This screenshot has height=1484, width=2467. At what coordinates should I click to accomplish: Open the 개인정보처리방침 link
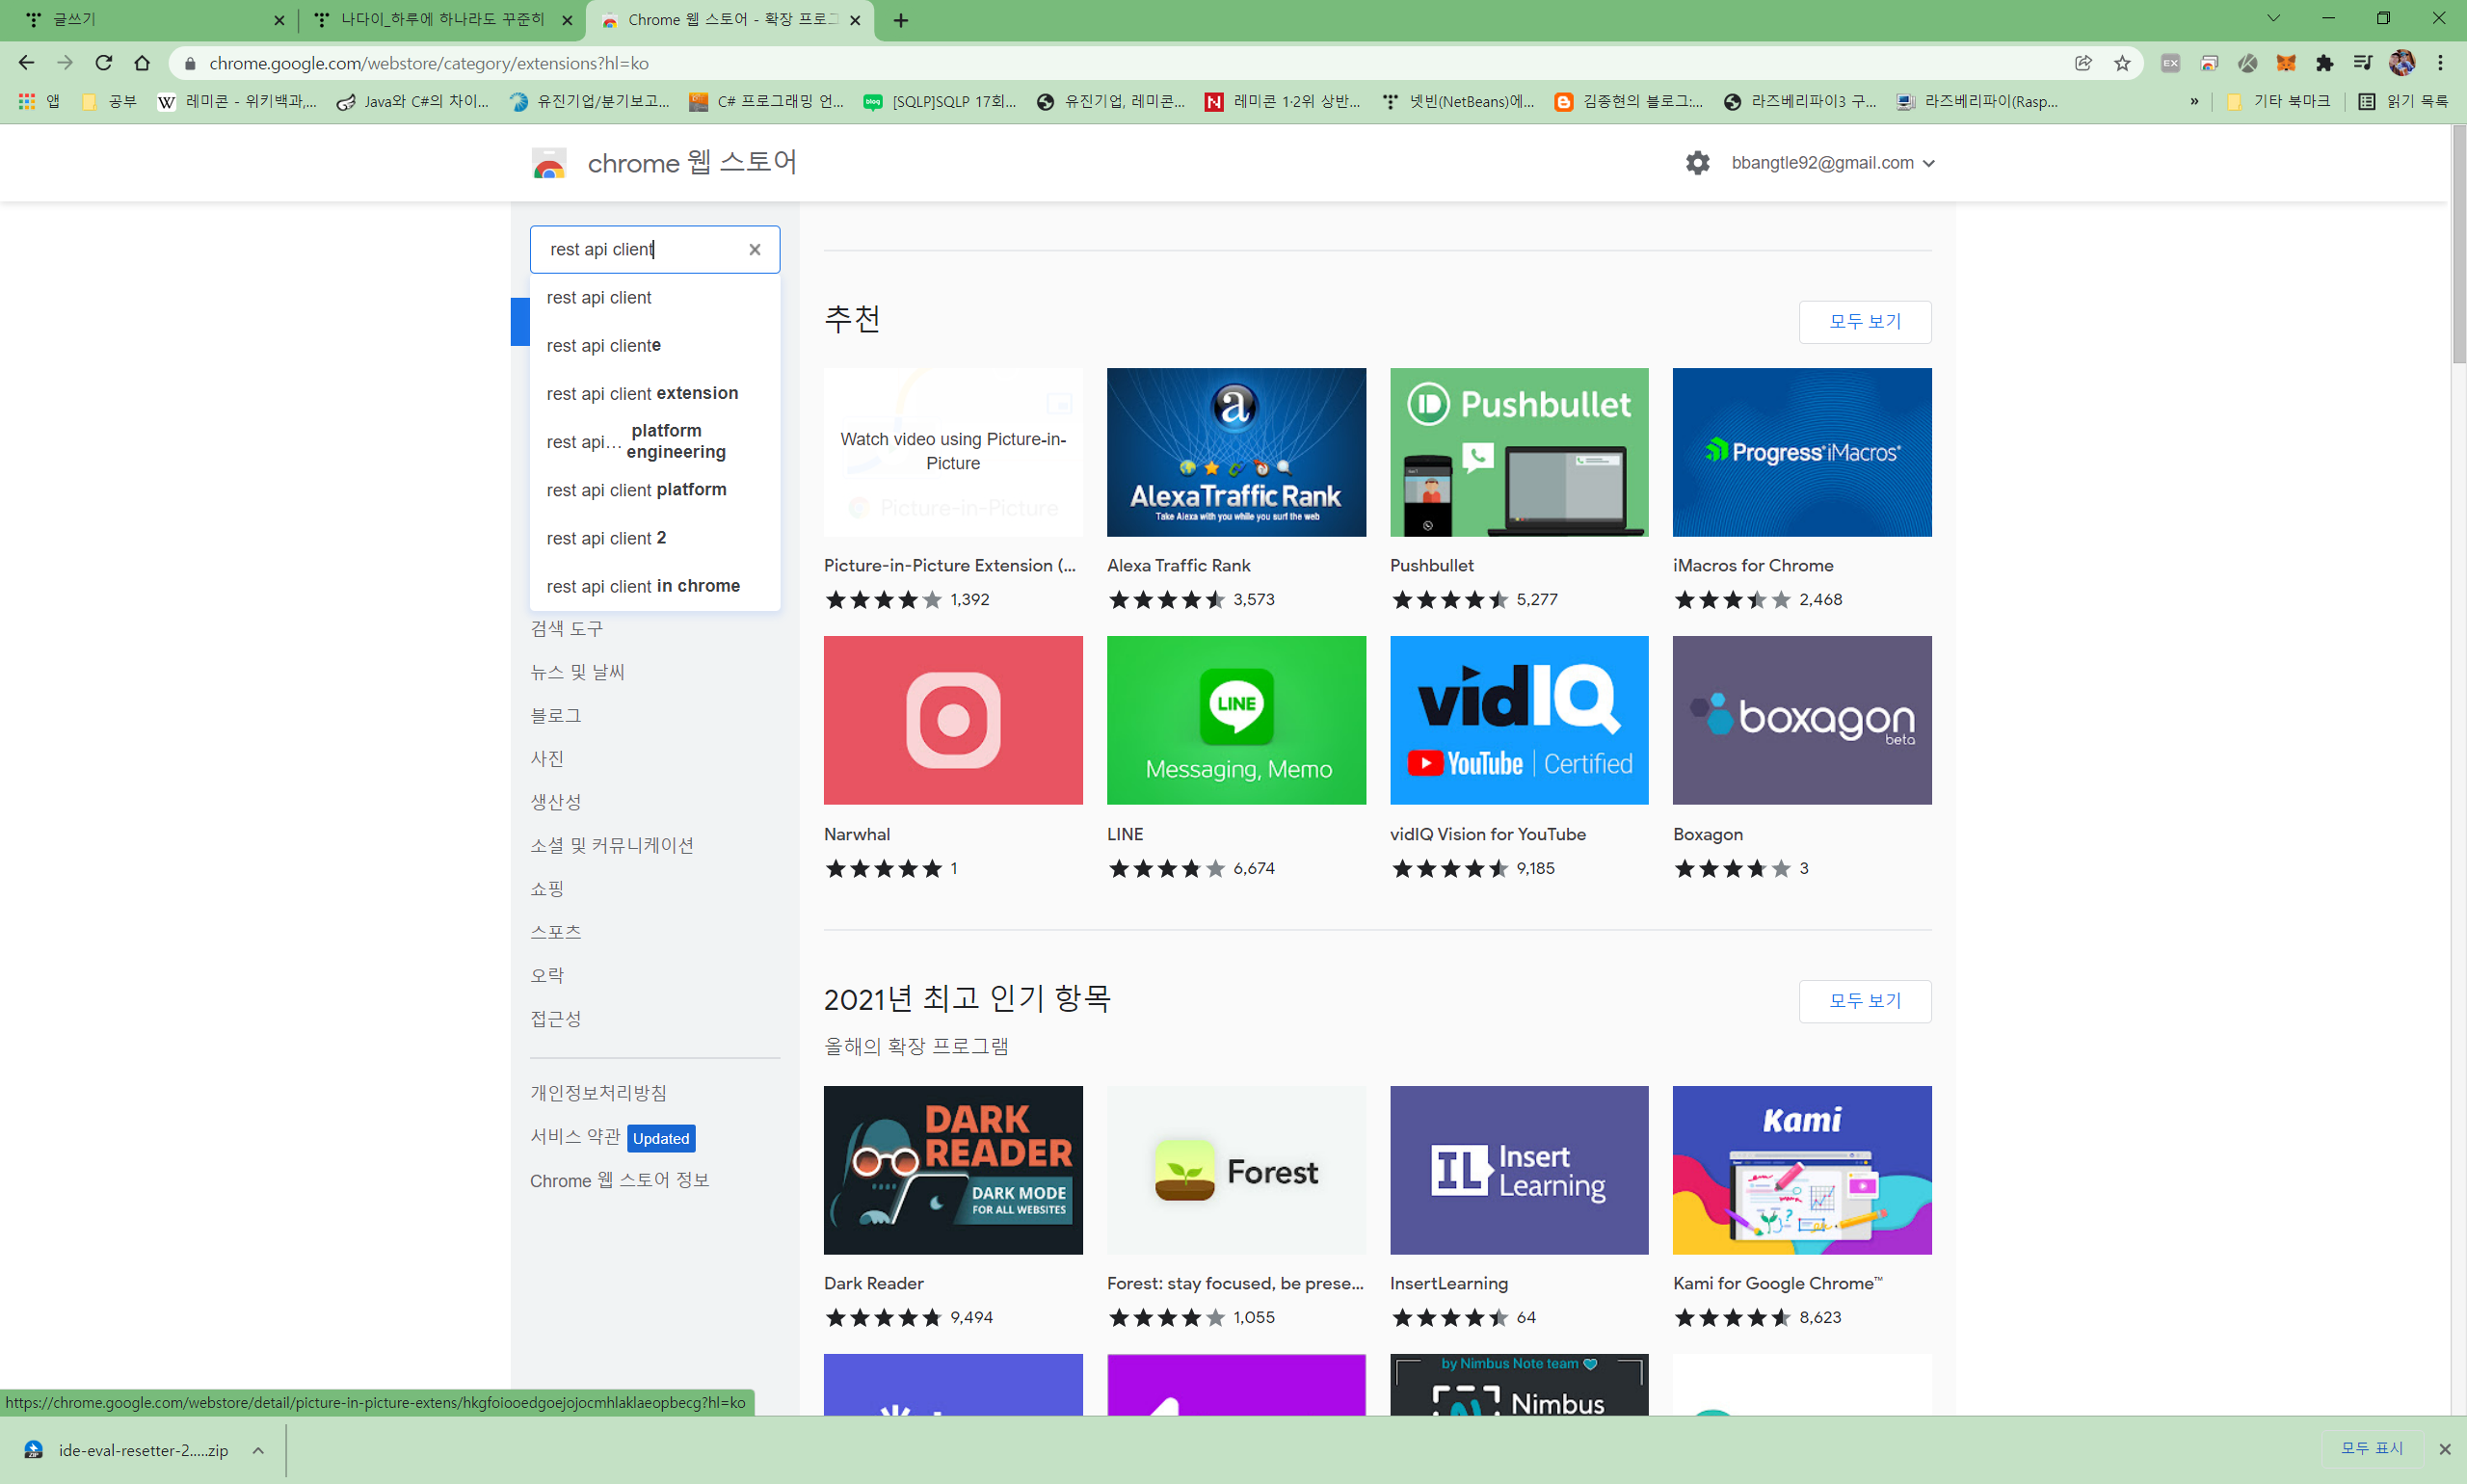pyautogui.click(x=598, y=1093)
